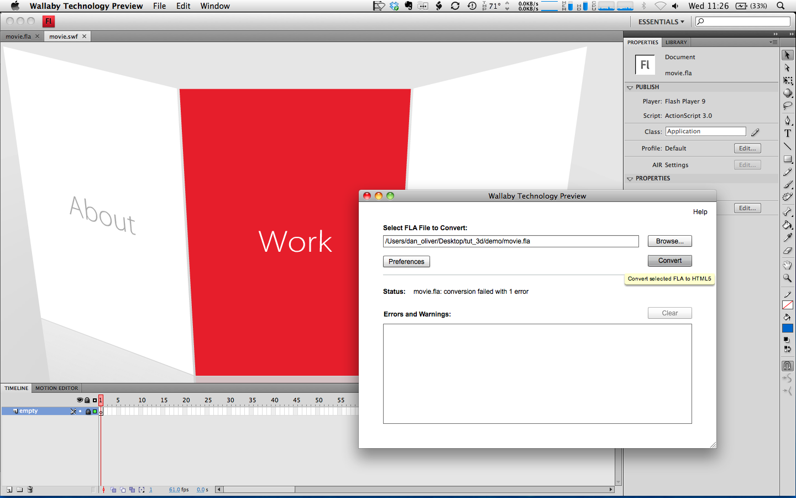
Task: Select the Pencil tool
Action: (x=787, y=172)
